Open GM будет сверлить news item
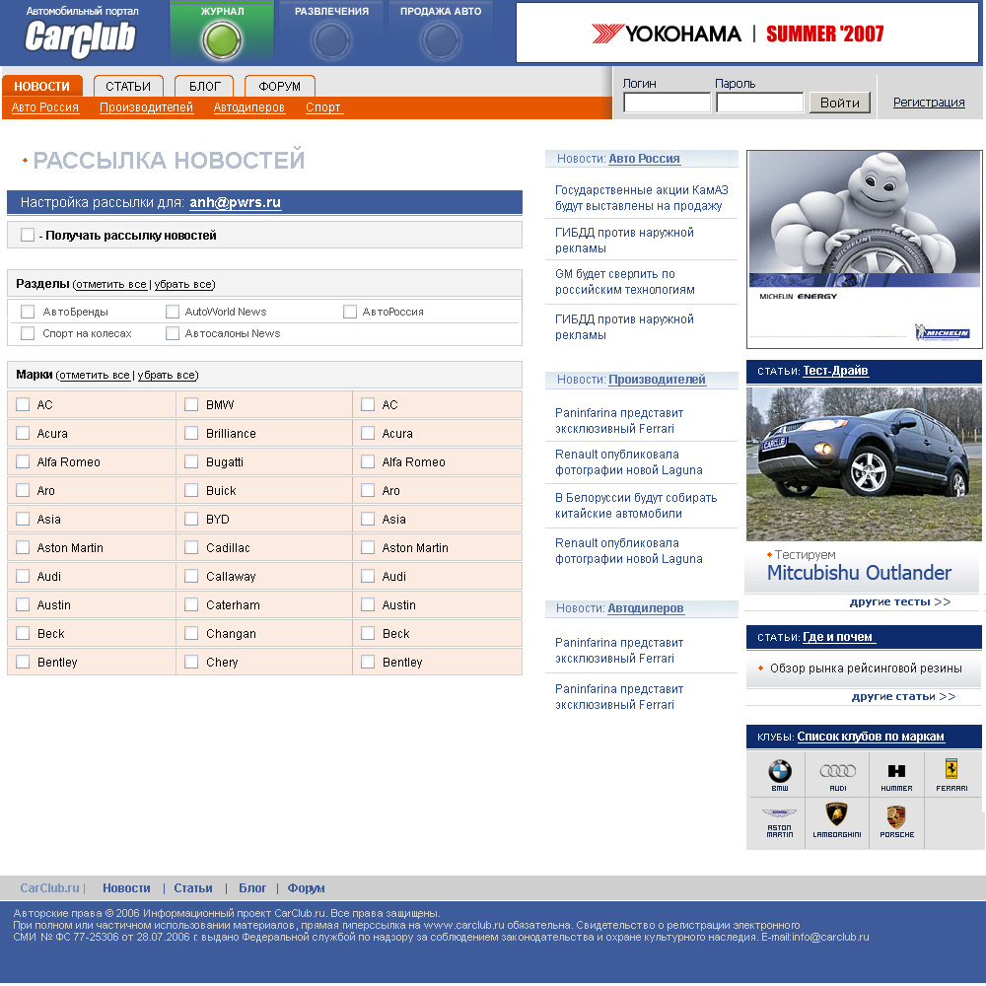Image resolution: width=986 pixels, height=986 pixels. coord(624,282)
